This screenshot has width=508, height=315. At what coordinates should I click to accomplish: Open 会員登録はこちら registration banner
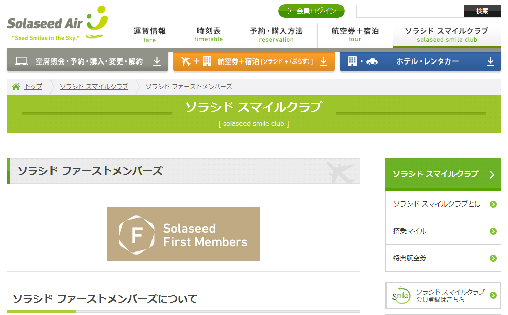coord(443,295)
